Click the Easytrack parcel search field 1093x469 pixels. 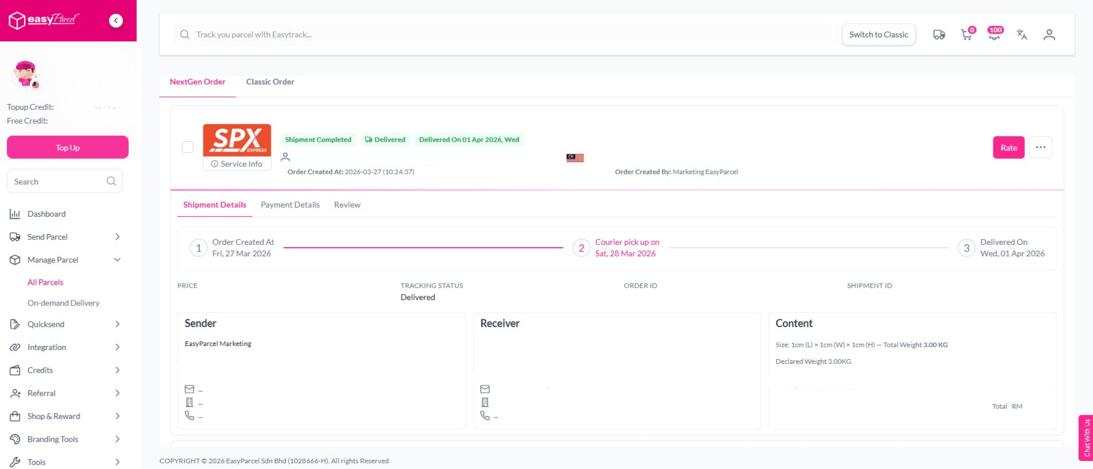[x=503, y=35]
